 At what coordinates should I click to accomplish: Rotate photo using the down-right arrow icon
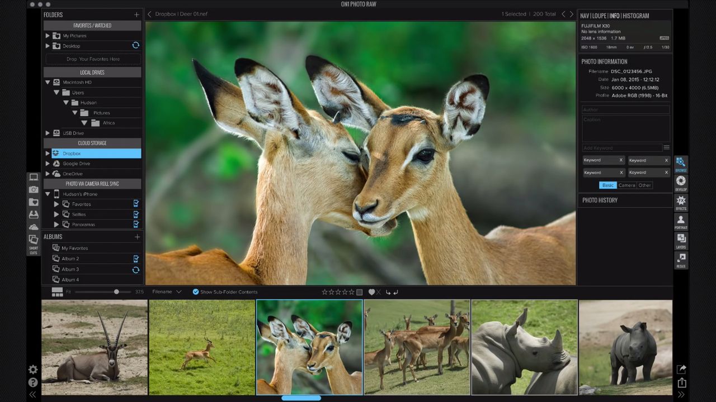coord(388,292)
